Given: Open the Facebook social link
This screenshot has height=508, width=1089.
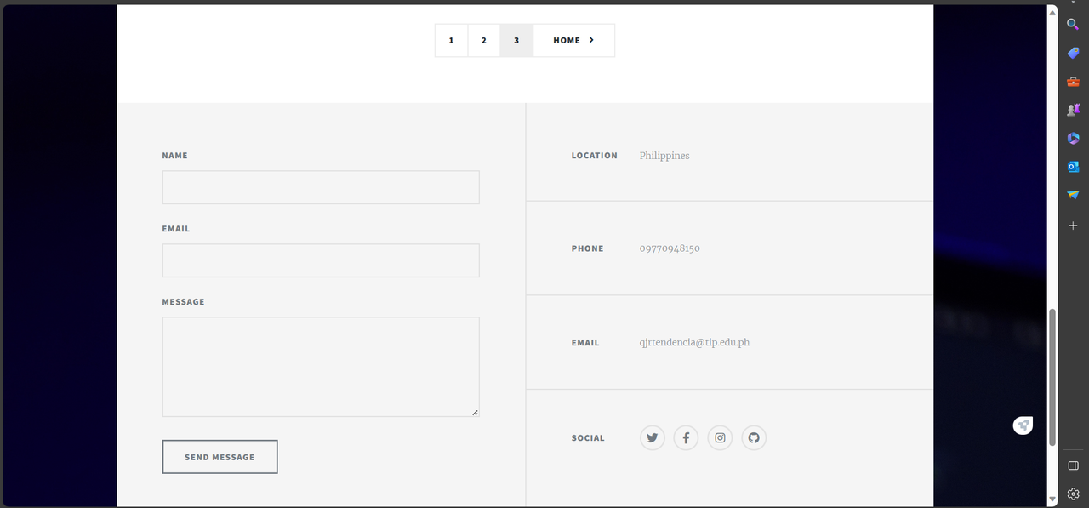Looking at the screenshot, I should pyautogui.click(x=687, y=438).
